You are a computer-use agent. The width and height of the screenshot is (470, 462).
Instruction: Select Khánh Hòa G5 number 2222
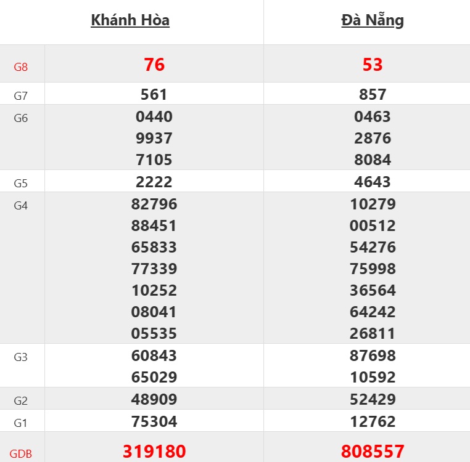pyautogui.click(x=154, y=182)
